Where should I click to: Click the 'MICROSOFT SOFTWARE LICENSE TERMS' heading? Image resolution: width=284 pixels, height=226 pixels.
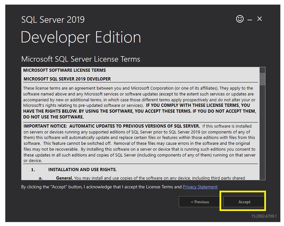point(64,70)
